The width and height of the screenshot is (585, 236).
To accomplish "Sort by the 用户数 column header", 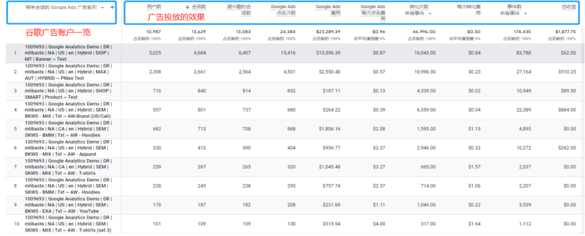I will click(154, 6).
